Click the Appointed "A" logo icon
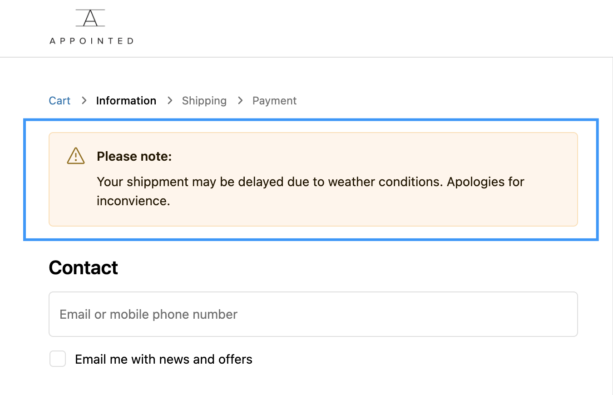613x395 pixels. (90, 18)
